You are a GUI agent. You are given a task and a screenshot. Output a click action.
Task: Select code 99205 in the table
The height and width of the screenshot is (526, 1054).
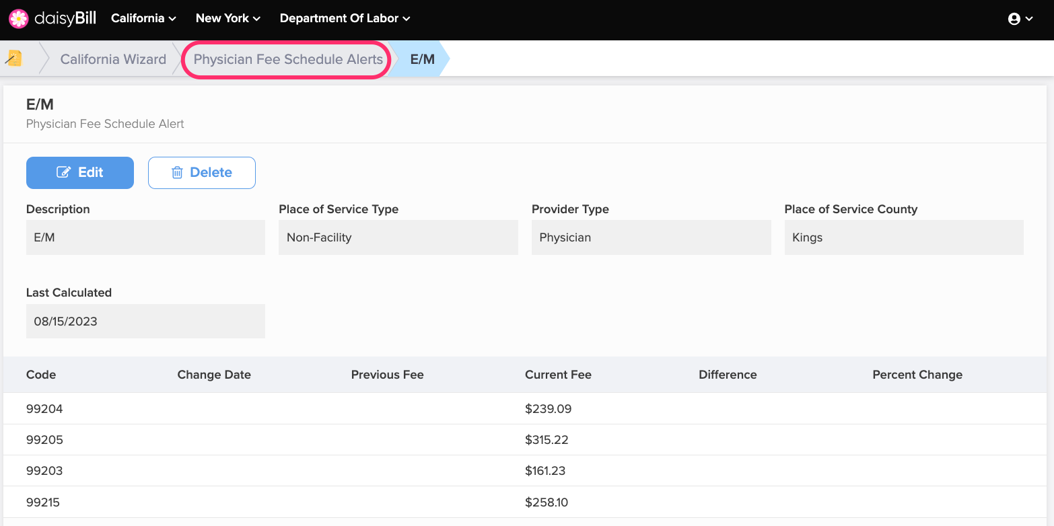[x=44, y=440]
